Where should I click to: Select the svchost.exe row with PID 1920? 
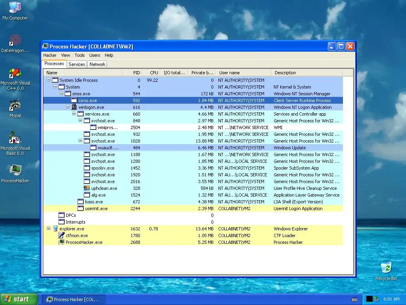[x=193, y=175]
